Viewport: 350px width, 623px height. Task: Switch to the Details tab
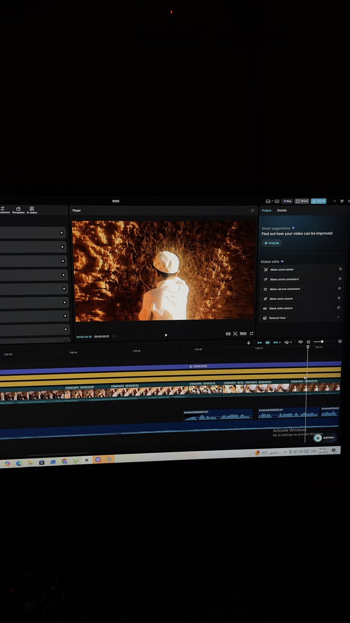pos(282,211)
